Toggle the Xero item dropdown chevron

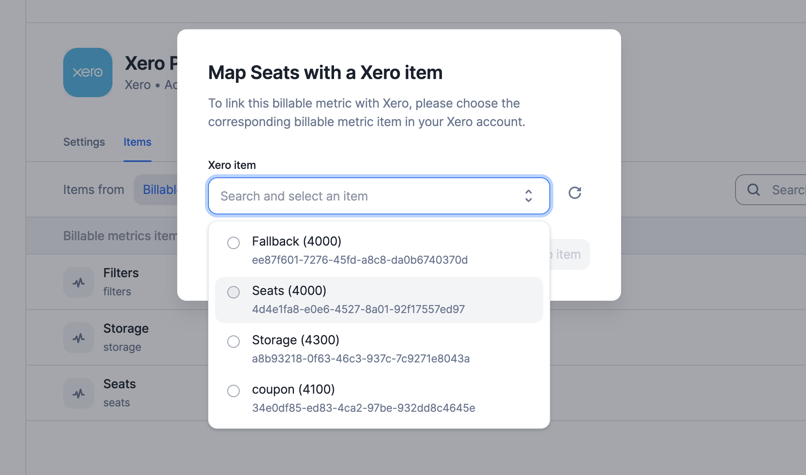(529, 196)
